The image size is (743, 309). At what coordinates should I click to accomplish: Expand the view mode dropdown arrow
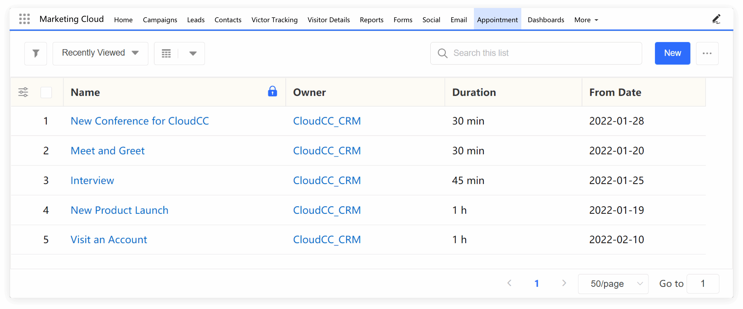193,53
